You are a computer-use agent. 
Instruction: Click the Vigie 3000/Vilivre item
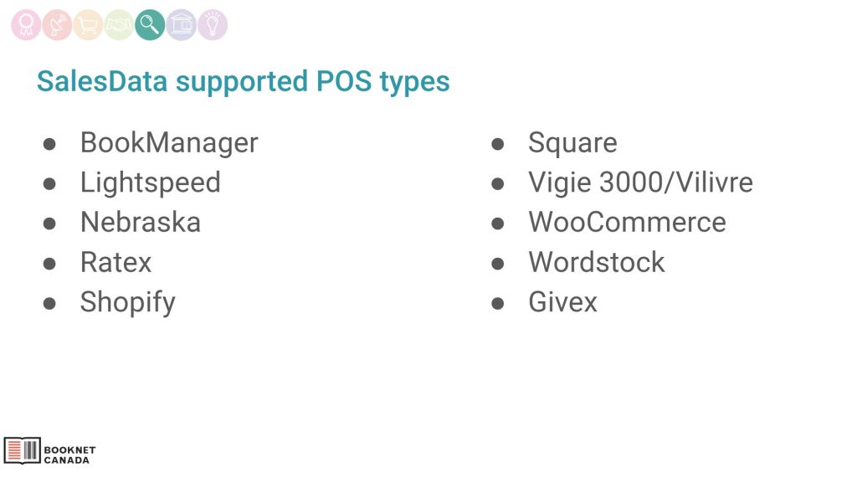point(640,182)
